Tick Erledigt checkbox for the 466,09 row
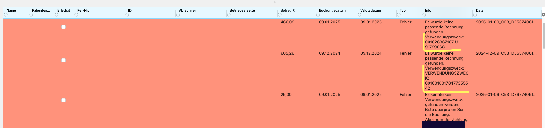The height and width of the screenshot is (128, 545). click(63, 27)
